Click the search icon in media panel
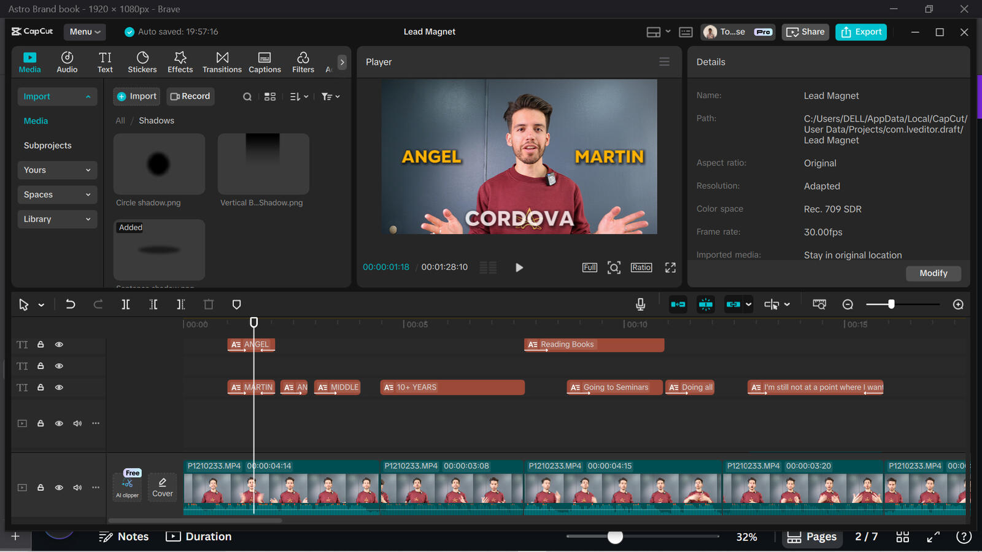The image size is (982, 552). point(247,97)
